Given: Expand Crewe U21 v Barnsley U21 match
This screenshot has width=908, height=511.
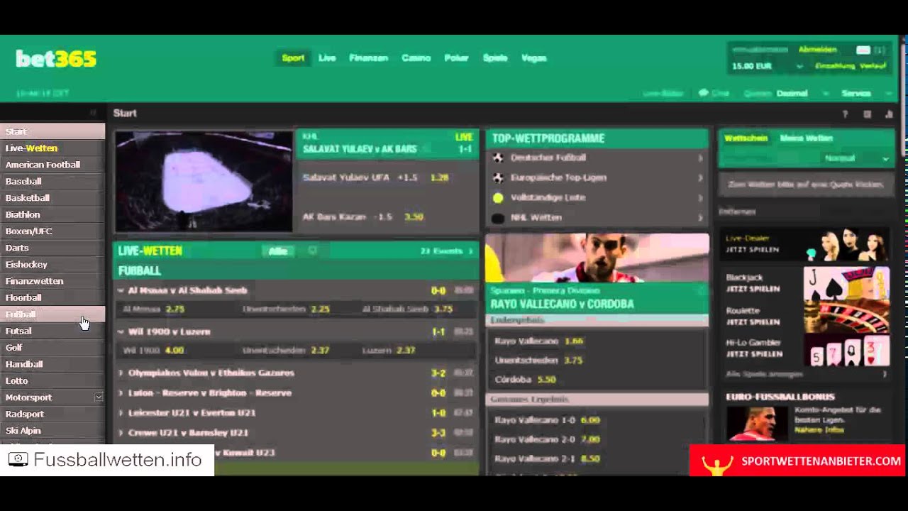Looking at the screenshot, I should (121, 432).
